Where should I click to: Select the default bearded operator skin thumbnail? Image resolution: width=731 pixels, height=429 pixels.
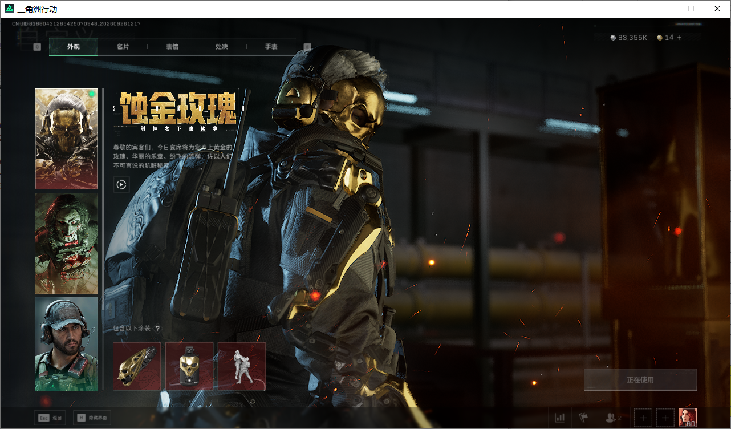pos(66,344)
